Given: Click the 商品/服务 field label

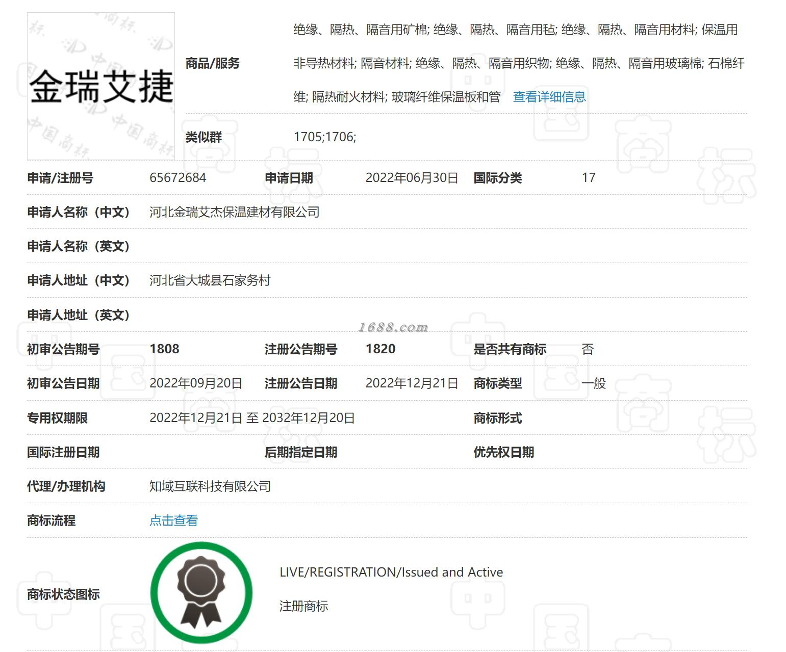Looking at the screenshot, I should [213, 63].
